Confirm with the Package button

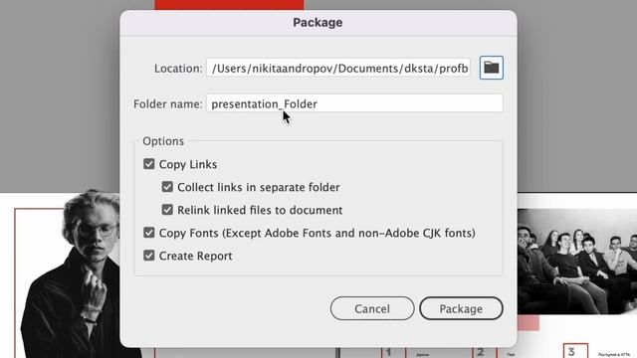(461, 308)
